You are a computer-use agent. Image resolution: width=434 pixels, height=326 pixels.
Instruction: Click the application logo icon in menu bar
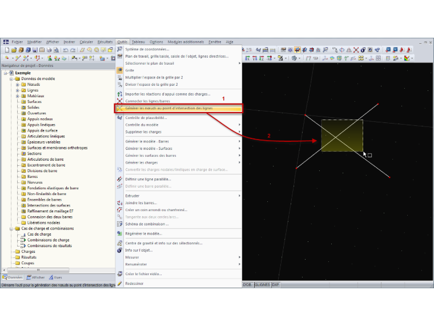[x=6, y=42]
